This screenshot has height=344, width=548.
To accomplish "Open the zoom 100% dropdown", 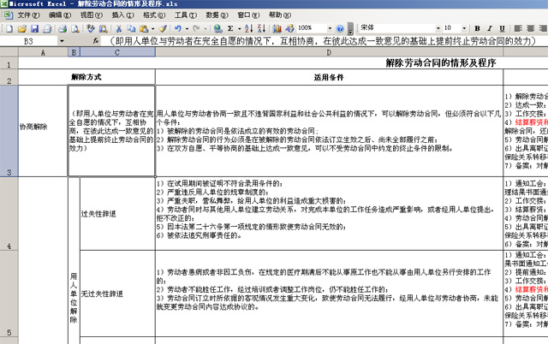I will pos(330,28).
